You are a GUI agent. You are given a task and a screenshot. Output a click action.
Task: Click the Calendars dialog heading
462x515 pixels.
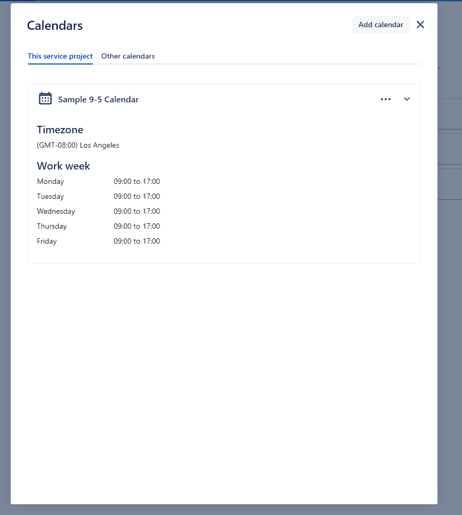(55, 26)
